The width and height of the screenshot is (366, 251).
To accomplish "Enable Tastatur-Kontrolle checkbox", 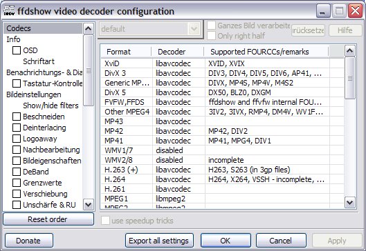I will coord(17,83).
